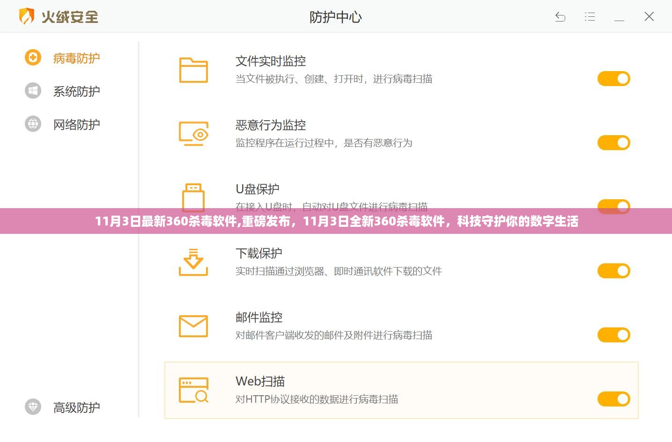This screenshot has height=442, width=672.
Task: Click the diamond icon beside 高级防护
Action: [33, 407]
